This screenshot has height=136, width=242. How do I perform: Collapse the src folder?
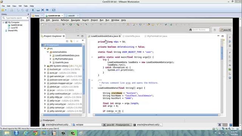[45, 49]
